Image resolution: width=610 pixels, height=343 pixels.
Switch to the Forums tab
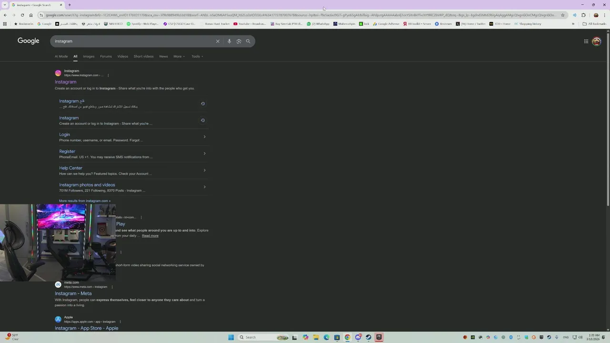pos(106,56)
